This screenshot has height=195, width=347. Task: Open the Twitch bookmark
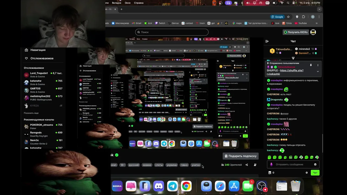click(160, 23)
